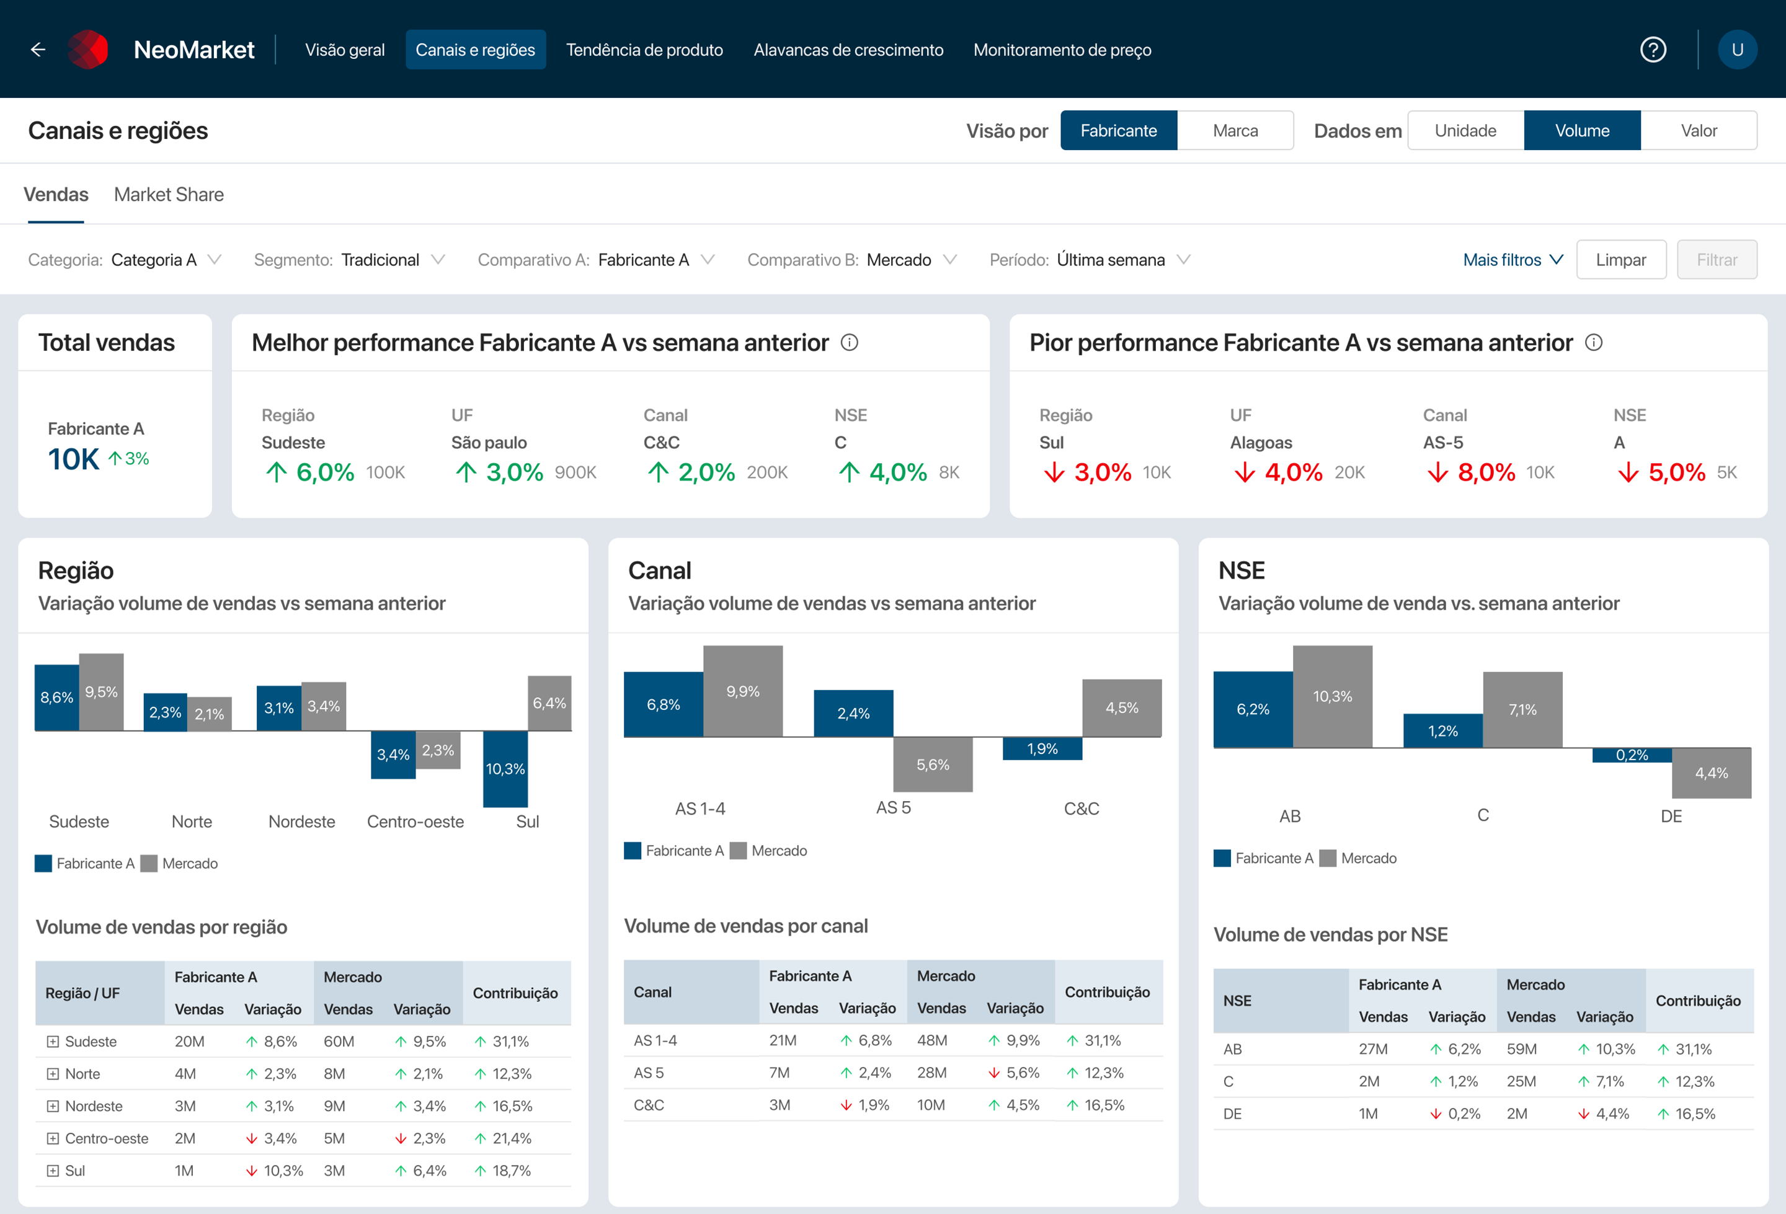The width and height of the screenshot is (1786, 1214).
Task: Expand the Nordeste region row
Action: (x=52, y=1105)
